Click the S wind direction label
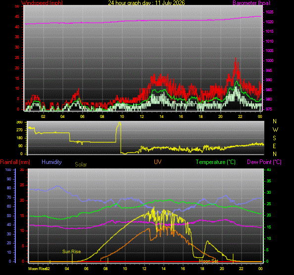This screenshot has width=294, height=275. [275, 138]
